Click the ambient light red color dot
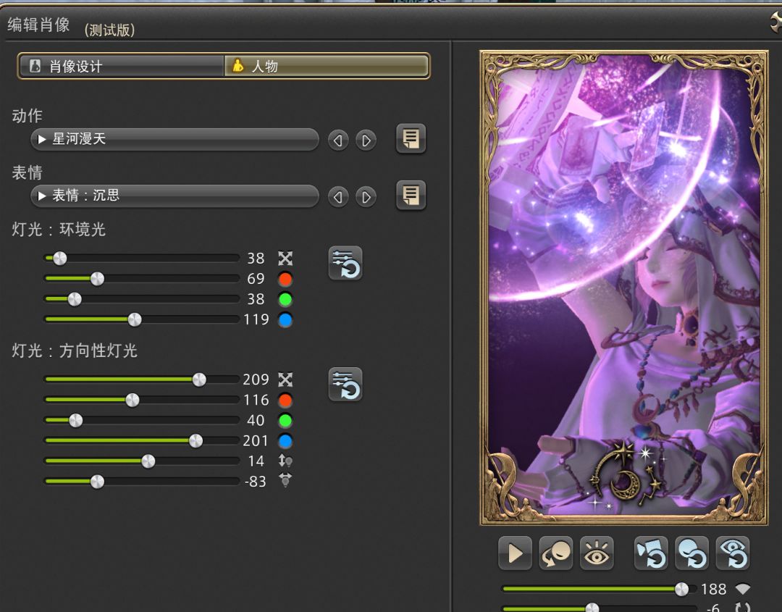This screenshot has width=782, height=612. (x=285, y=279)
